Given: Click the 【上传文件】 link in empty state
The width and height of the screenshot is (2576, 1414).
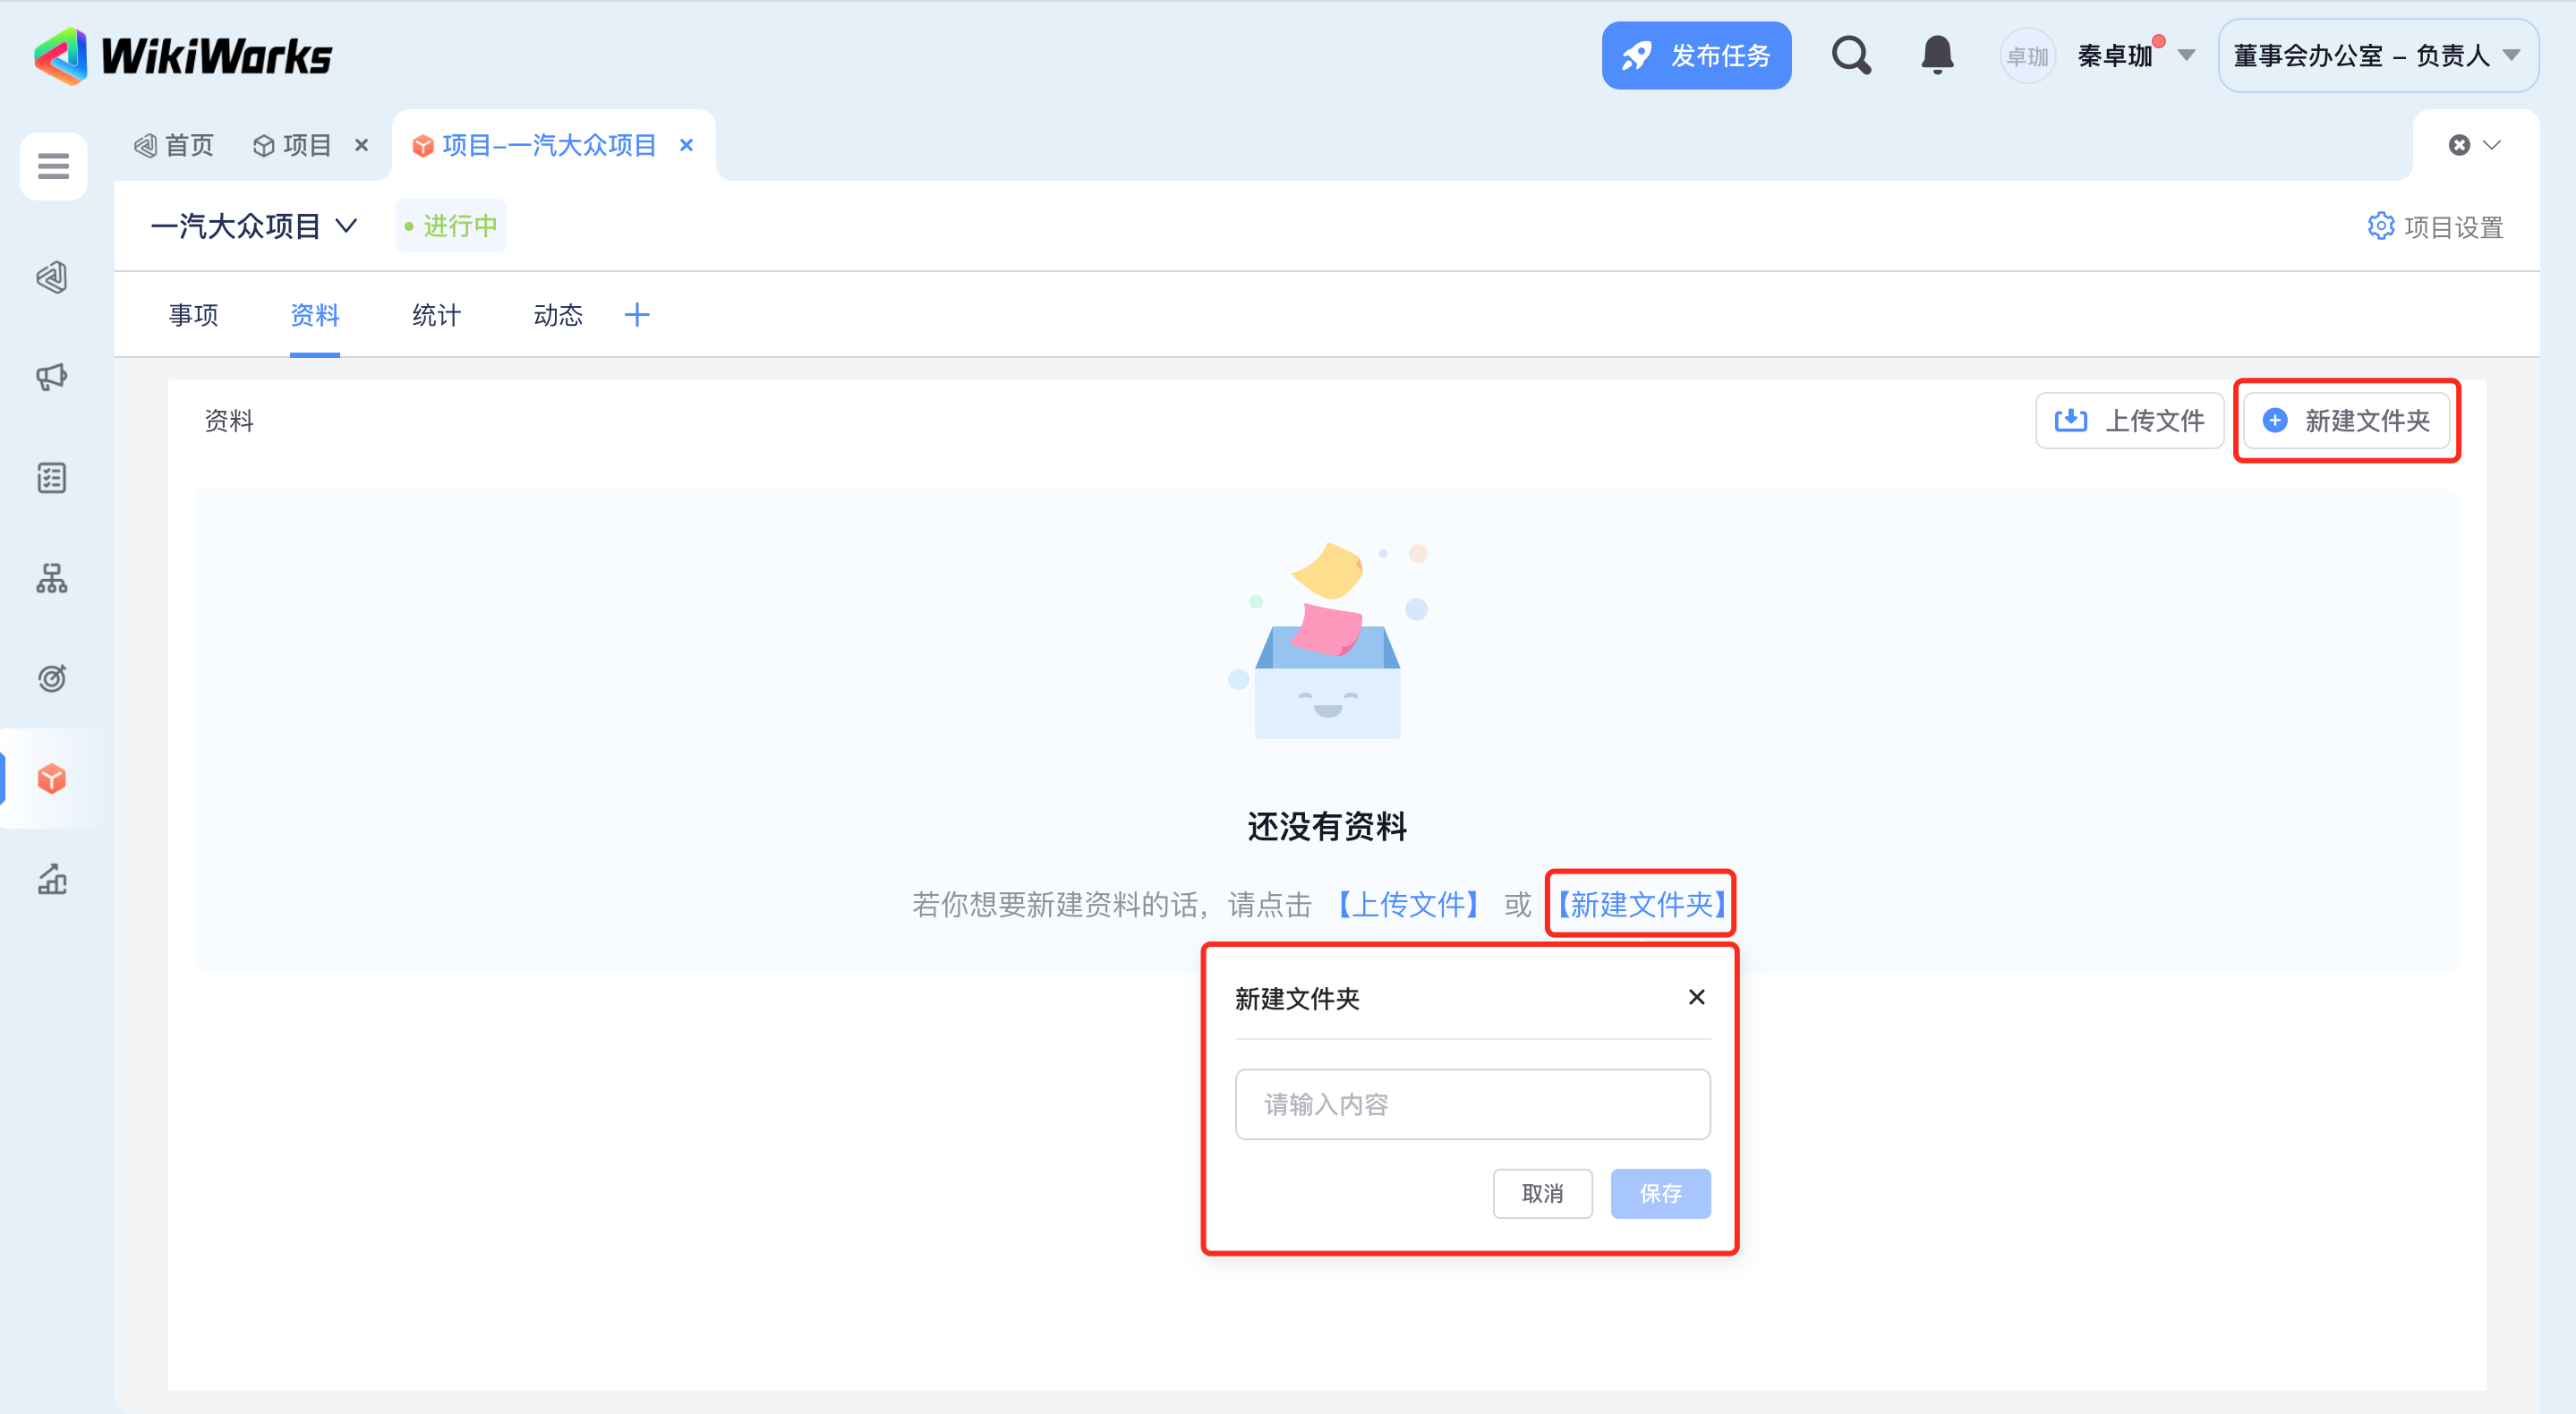Looking at the screenshot, I should click(1408, 904).
